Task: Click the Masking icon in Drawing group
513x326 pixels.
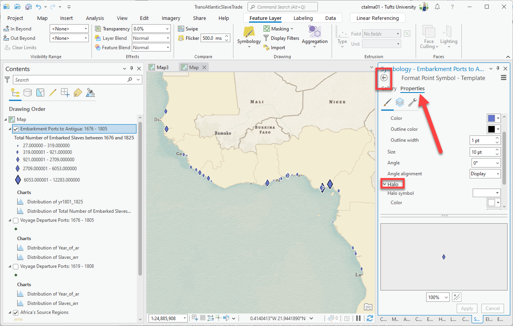Action: (x=267, y=29)
